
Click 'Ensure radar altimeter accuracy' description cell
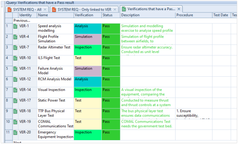pyautogui.click(x=148, y=50)
